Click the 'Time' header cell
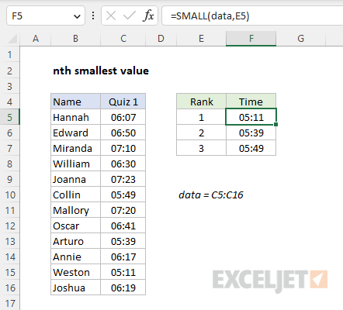 coord(251,102)
